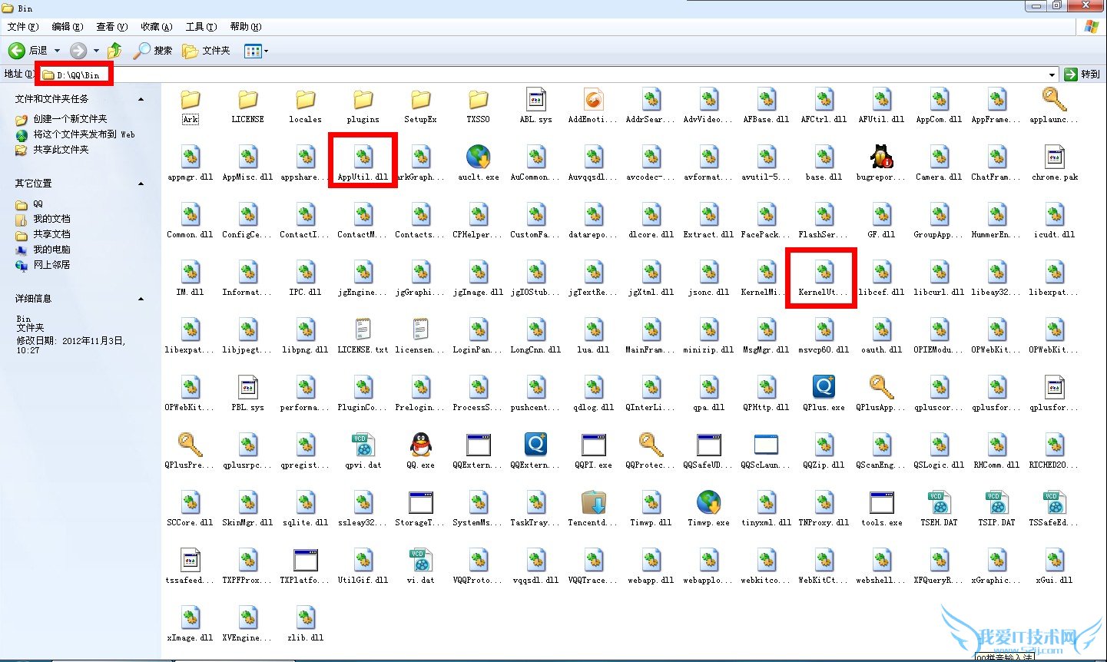Select the QPlusApp... magnifier key icon

click(881, 387)
